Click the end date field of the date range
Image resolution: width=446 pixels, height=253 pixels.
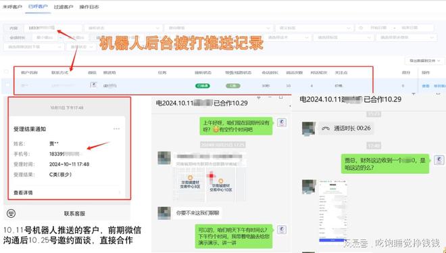[410, 28]
